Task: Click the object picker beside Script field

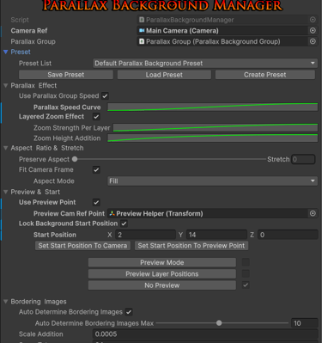Action: [313, 20]
